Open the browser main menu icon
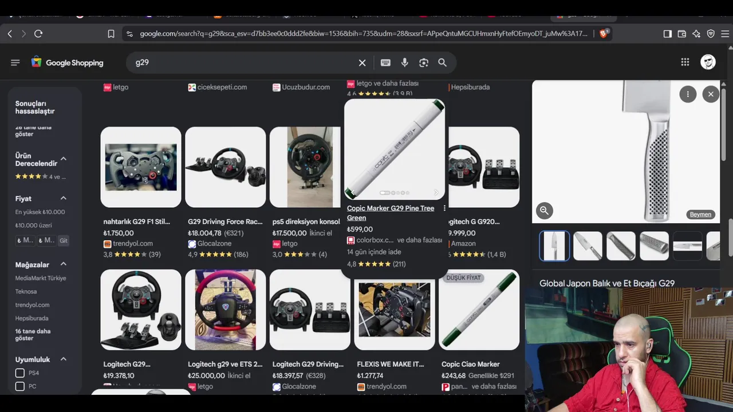The height and width of the screenshot is (412, 733). pos(725,34)
